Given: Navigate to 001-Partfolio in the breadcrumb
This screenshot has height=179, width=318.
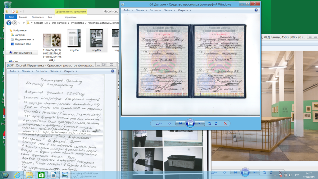Looking at the screenshot, I should 59,23.
